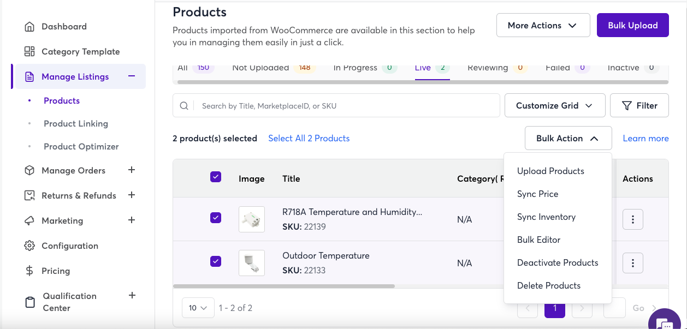Viewport: 687px width, 329px height.
Task: Uncheck the select-all header checkbox
Action: tap(216, 177)
